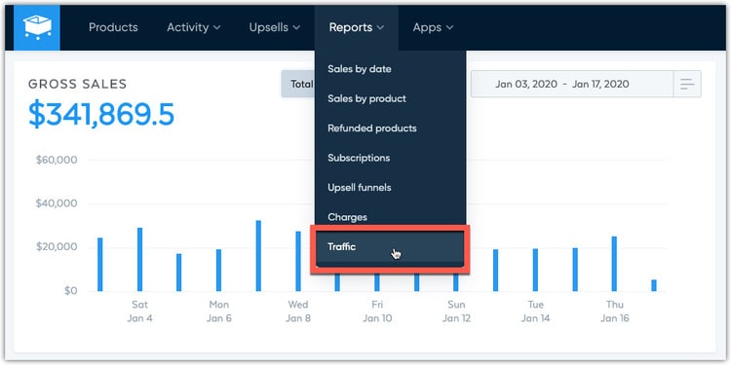Viewport: 731px width, 365px height.
Task: Click the filter lines icon beside date range
Action: tap(687, 85)
